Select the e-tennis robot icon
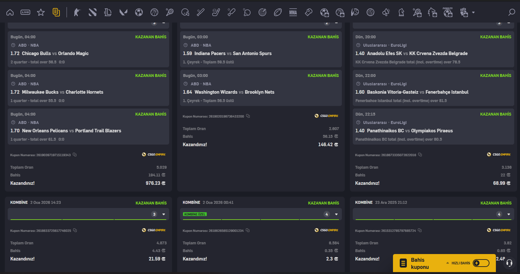 pyautogui.click(x=417, y=13)
